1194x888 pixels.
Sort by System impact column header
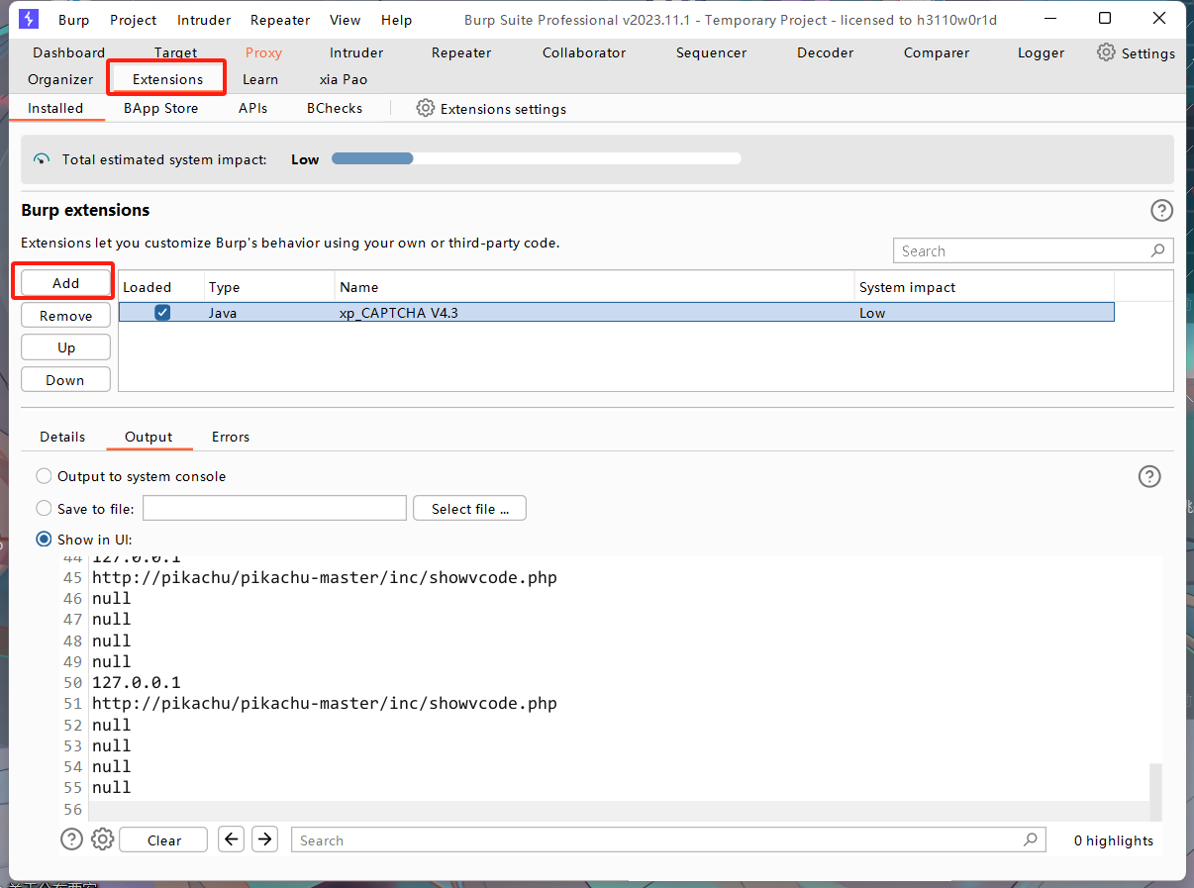click(984, 287)
